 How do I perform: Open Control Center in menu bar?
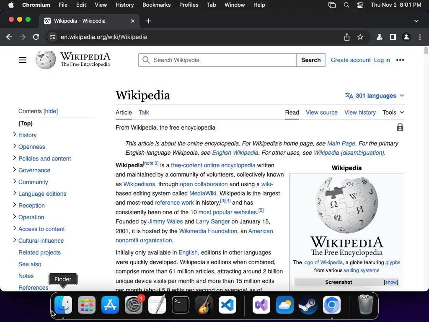point(360,5)
